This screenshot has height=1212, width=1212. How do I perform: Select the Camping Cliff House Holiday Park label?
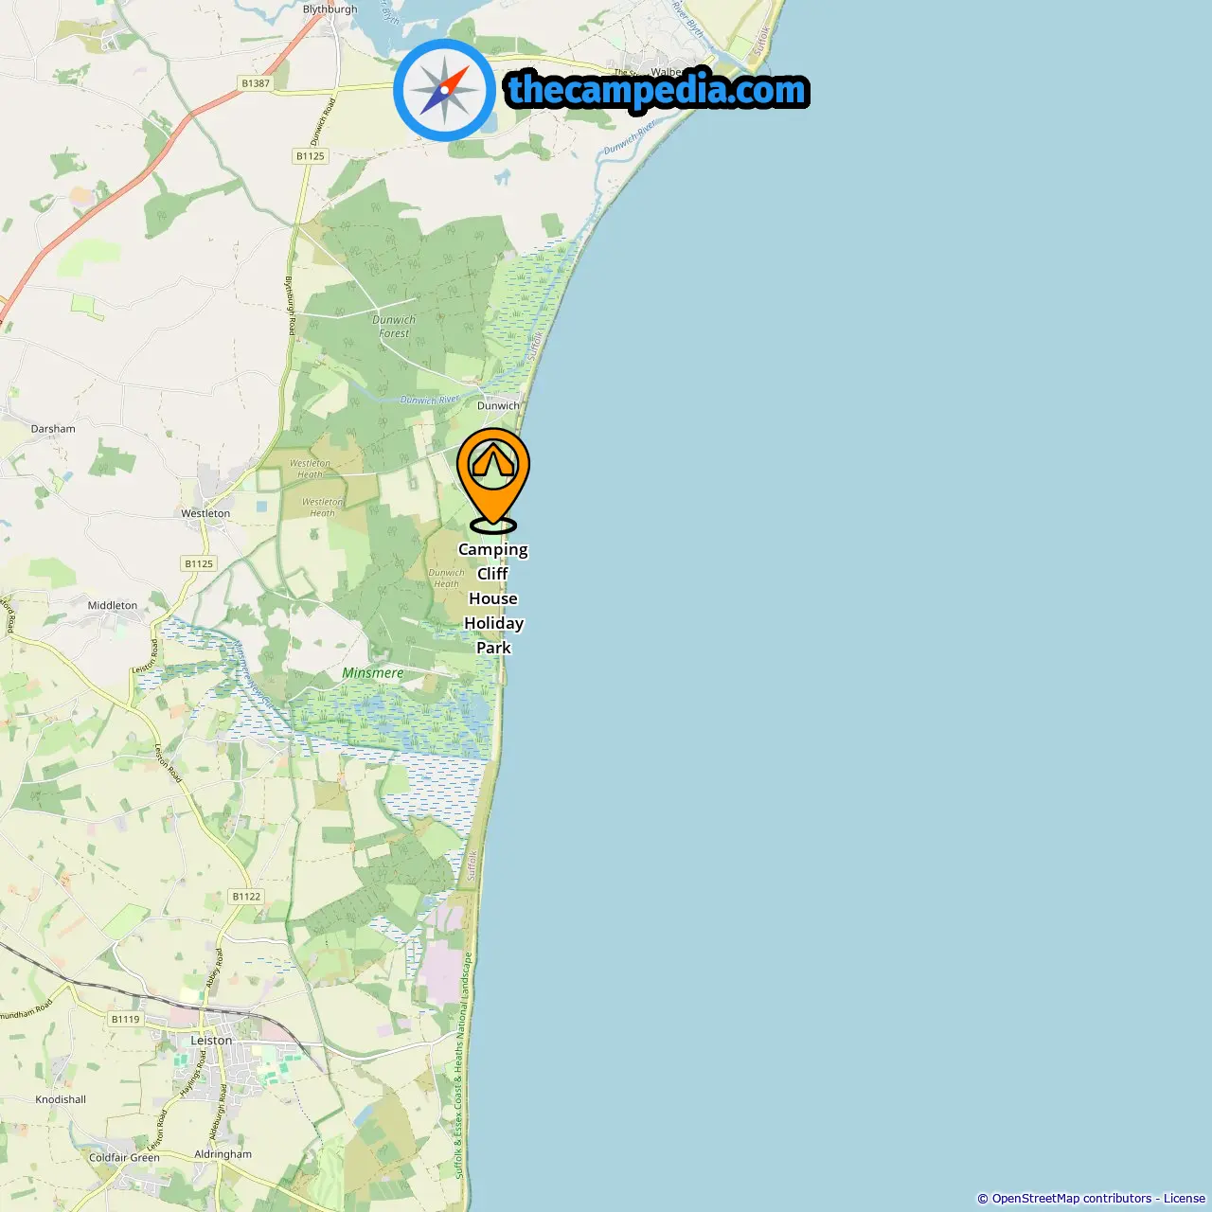[x=493, y=598]
